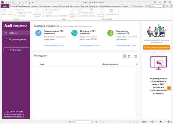Switch recent files to list view

point(125,56)
